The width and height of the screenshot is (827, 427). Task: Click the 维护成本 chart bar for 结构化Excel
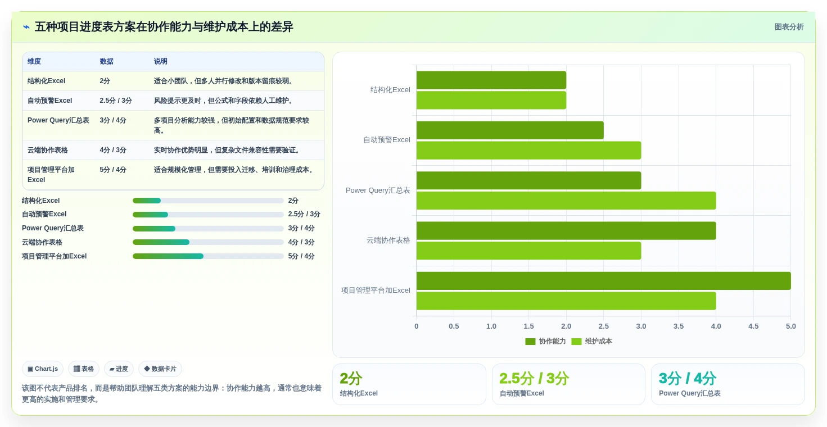coord(491,100)
